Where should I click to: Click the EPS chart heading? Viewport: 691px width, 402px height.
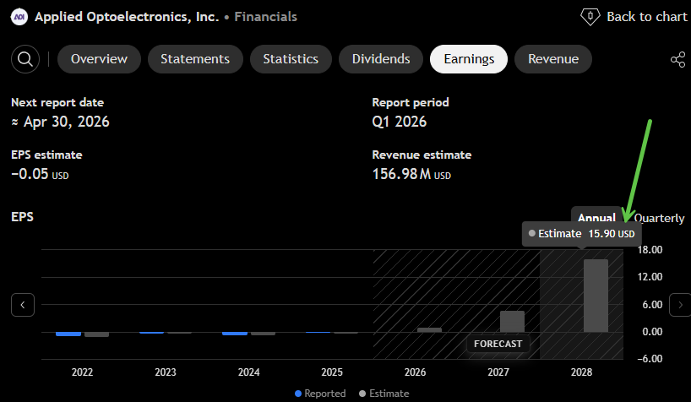[x=22, y=217]
